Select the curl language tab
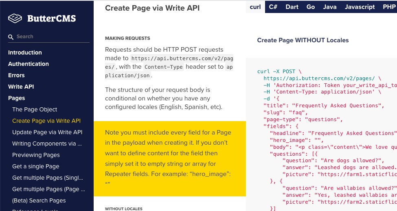 [255, 7]
